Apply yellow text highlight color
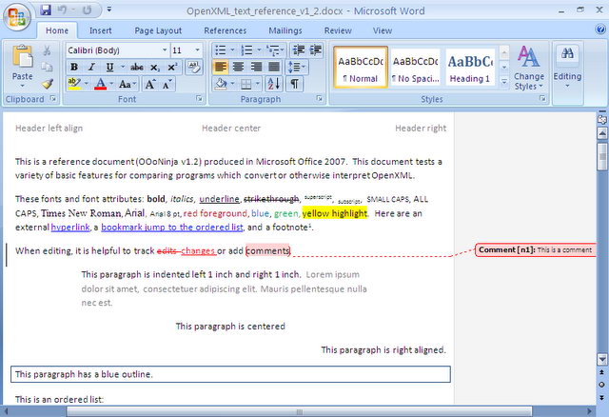Viewport: 609px width, 417px height. pos(74,84)
